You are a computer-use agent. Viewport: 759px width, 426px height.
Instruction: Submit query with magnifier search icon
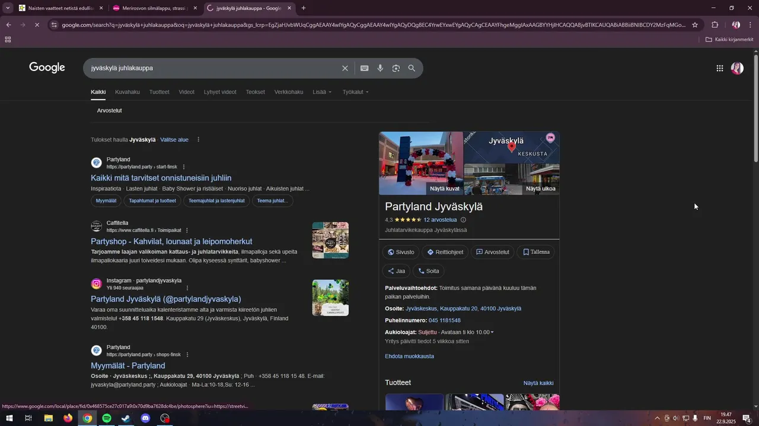412,68
